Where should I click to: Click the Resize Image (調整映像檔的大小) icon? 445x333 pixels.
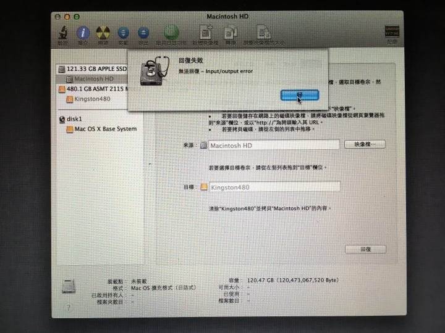(x=264, y=31)
